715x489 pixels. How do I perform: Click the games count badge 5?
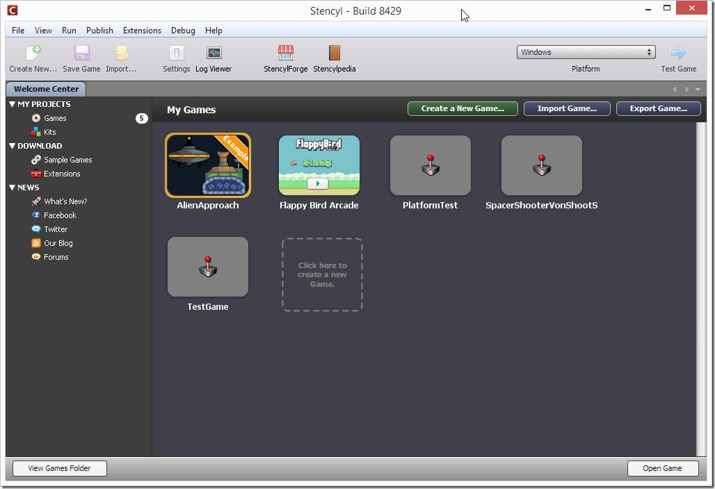click(x=142, y=118)
